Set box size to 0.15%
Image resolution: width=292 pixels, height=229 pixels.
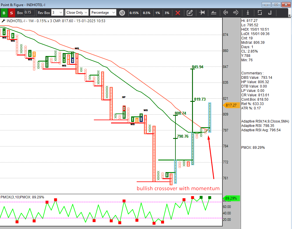coord(134,13)
